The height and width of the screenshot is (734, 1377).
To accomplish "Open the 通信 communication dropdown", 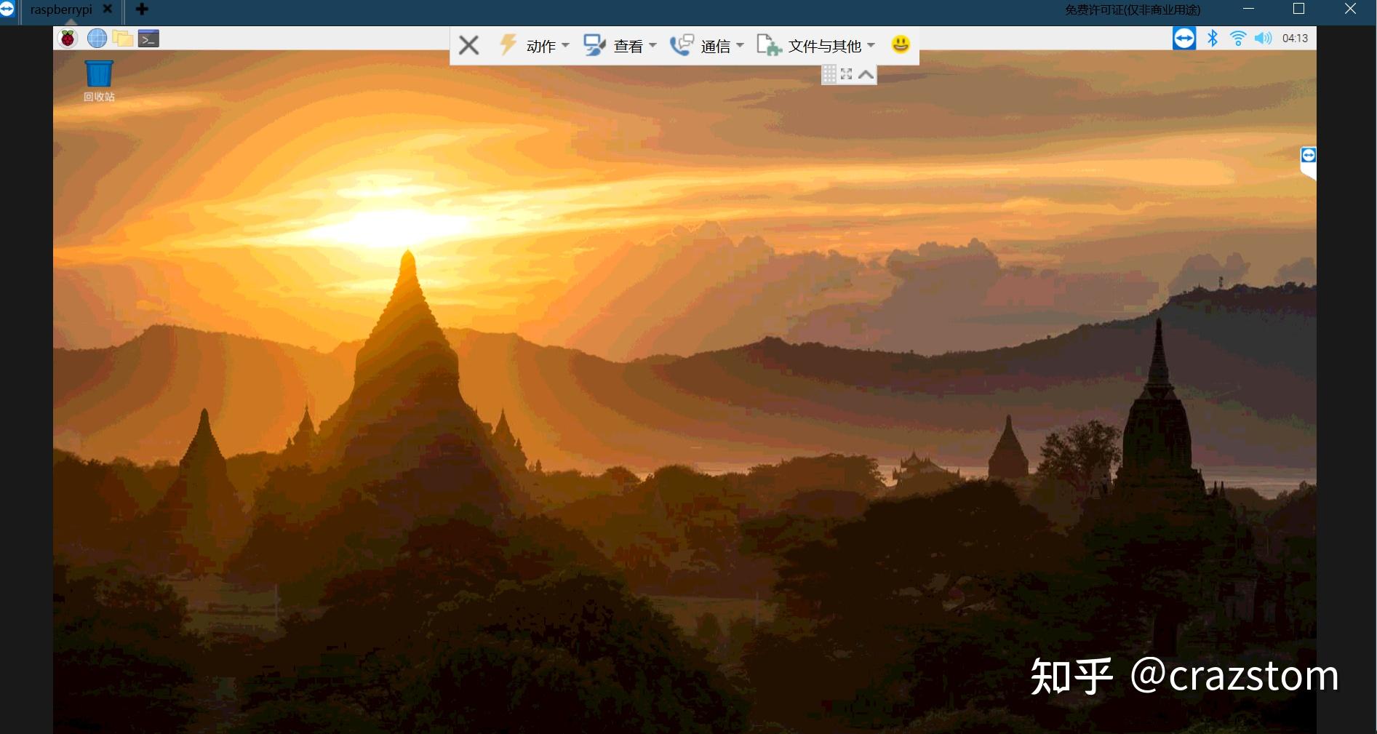I will coord(714,46).
